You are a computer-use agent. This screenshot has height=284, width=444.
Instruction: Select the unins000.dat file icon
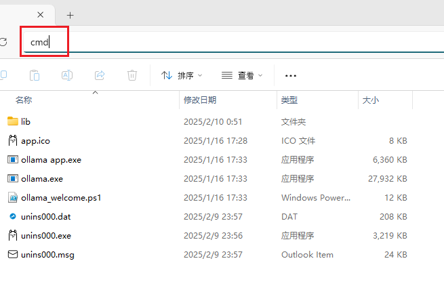(13, 217)
